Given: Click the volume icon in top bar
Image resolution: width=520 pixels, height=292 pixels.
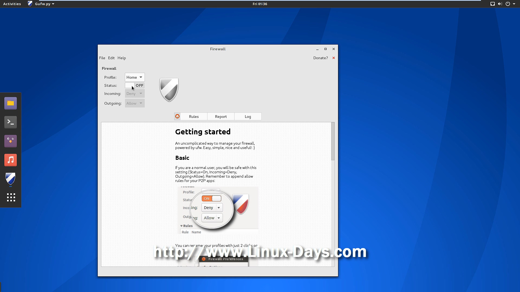Looking at the screenshot, I should point(500,4).
